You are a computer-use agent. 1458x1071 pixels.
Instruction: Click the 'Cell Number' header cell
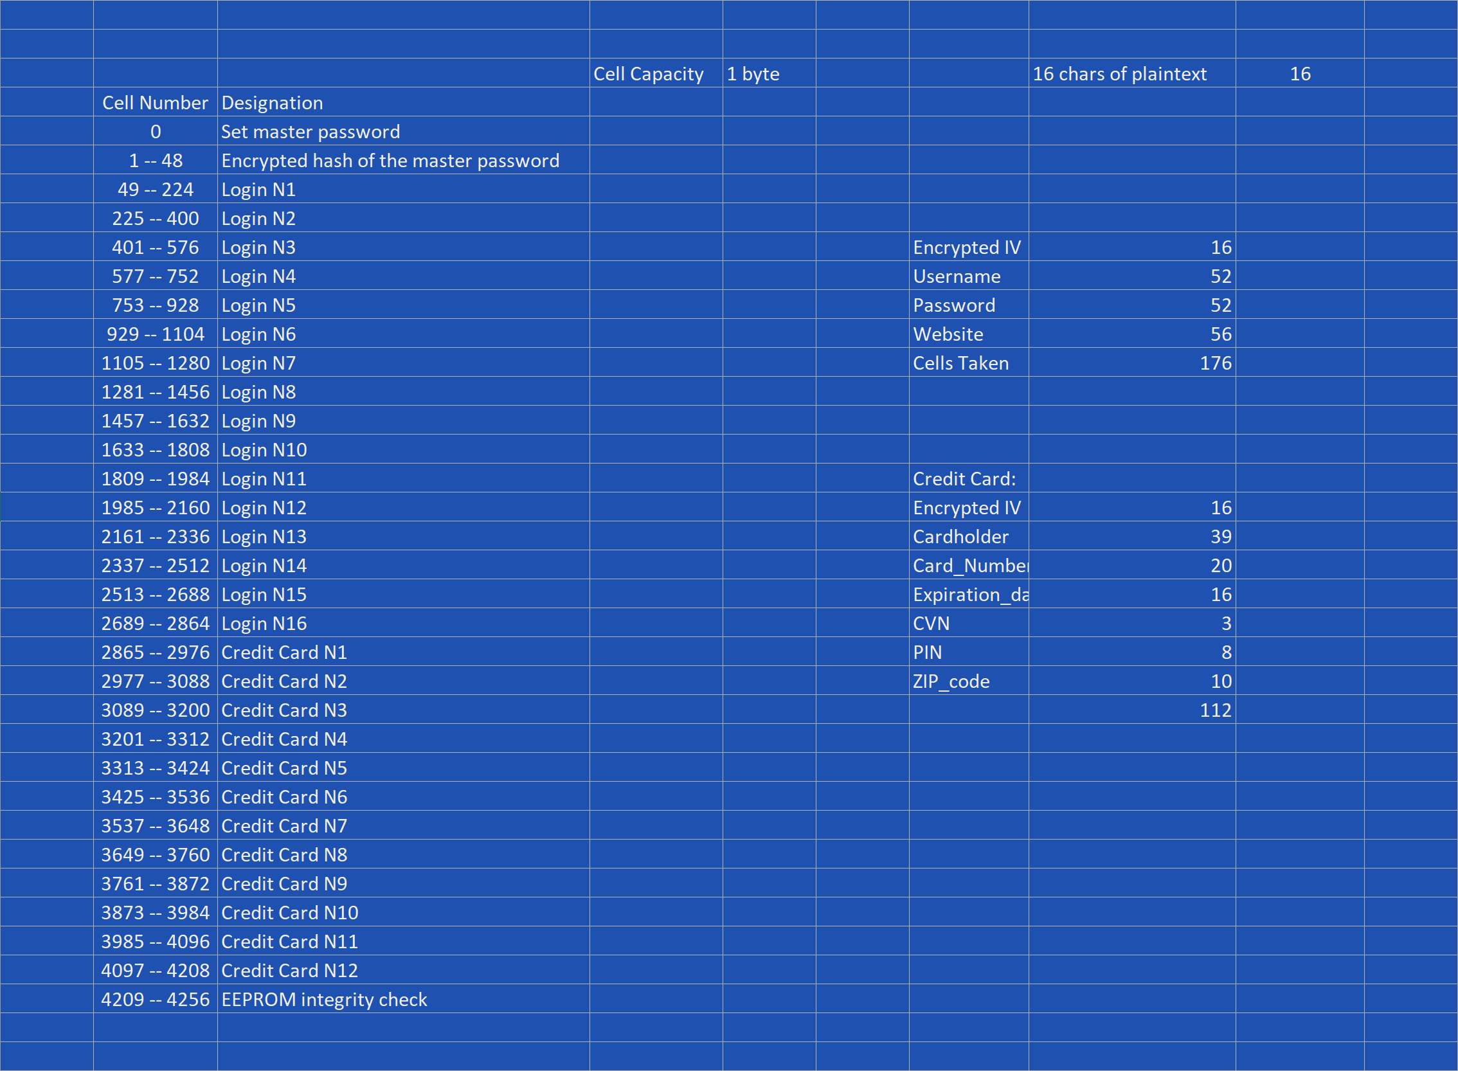pos(156,102)
